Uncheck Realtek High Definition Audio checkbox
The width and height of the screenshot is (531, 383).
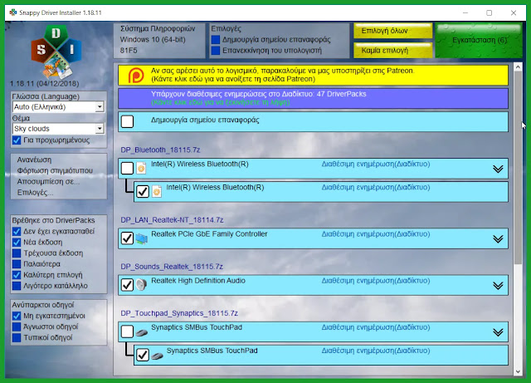click(127, 285)
